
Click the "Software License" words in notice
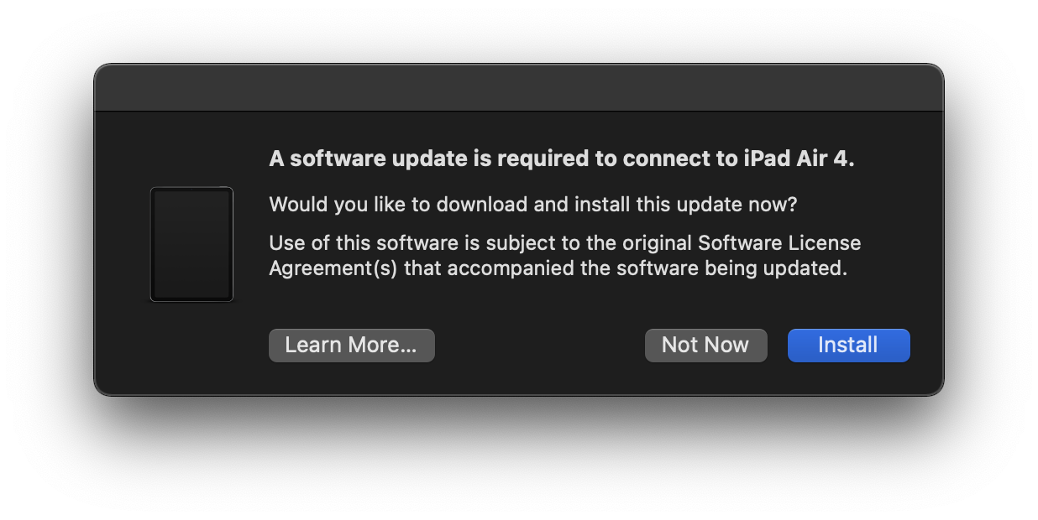[x=779, y=243]
